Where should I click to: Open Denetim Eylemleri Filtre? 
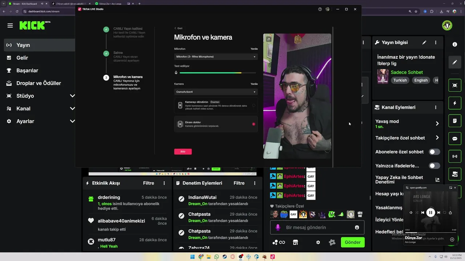click(x=239, y=183)
